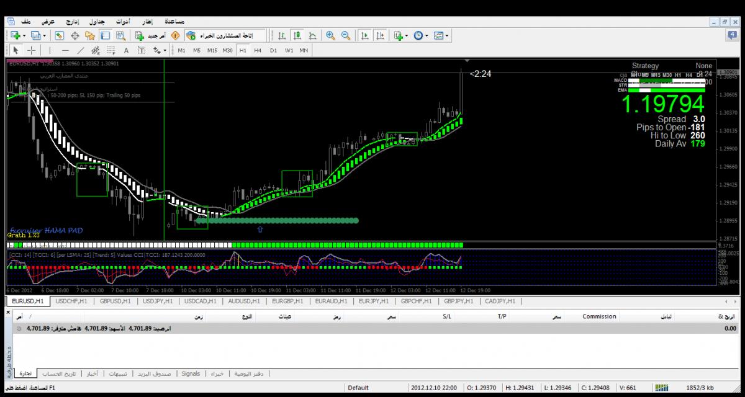The image size is (745, 397).
Task: Click the New Order button
Action: (151, 36)
